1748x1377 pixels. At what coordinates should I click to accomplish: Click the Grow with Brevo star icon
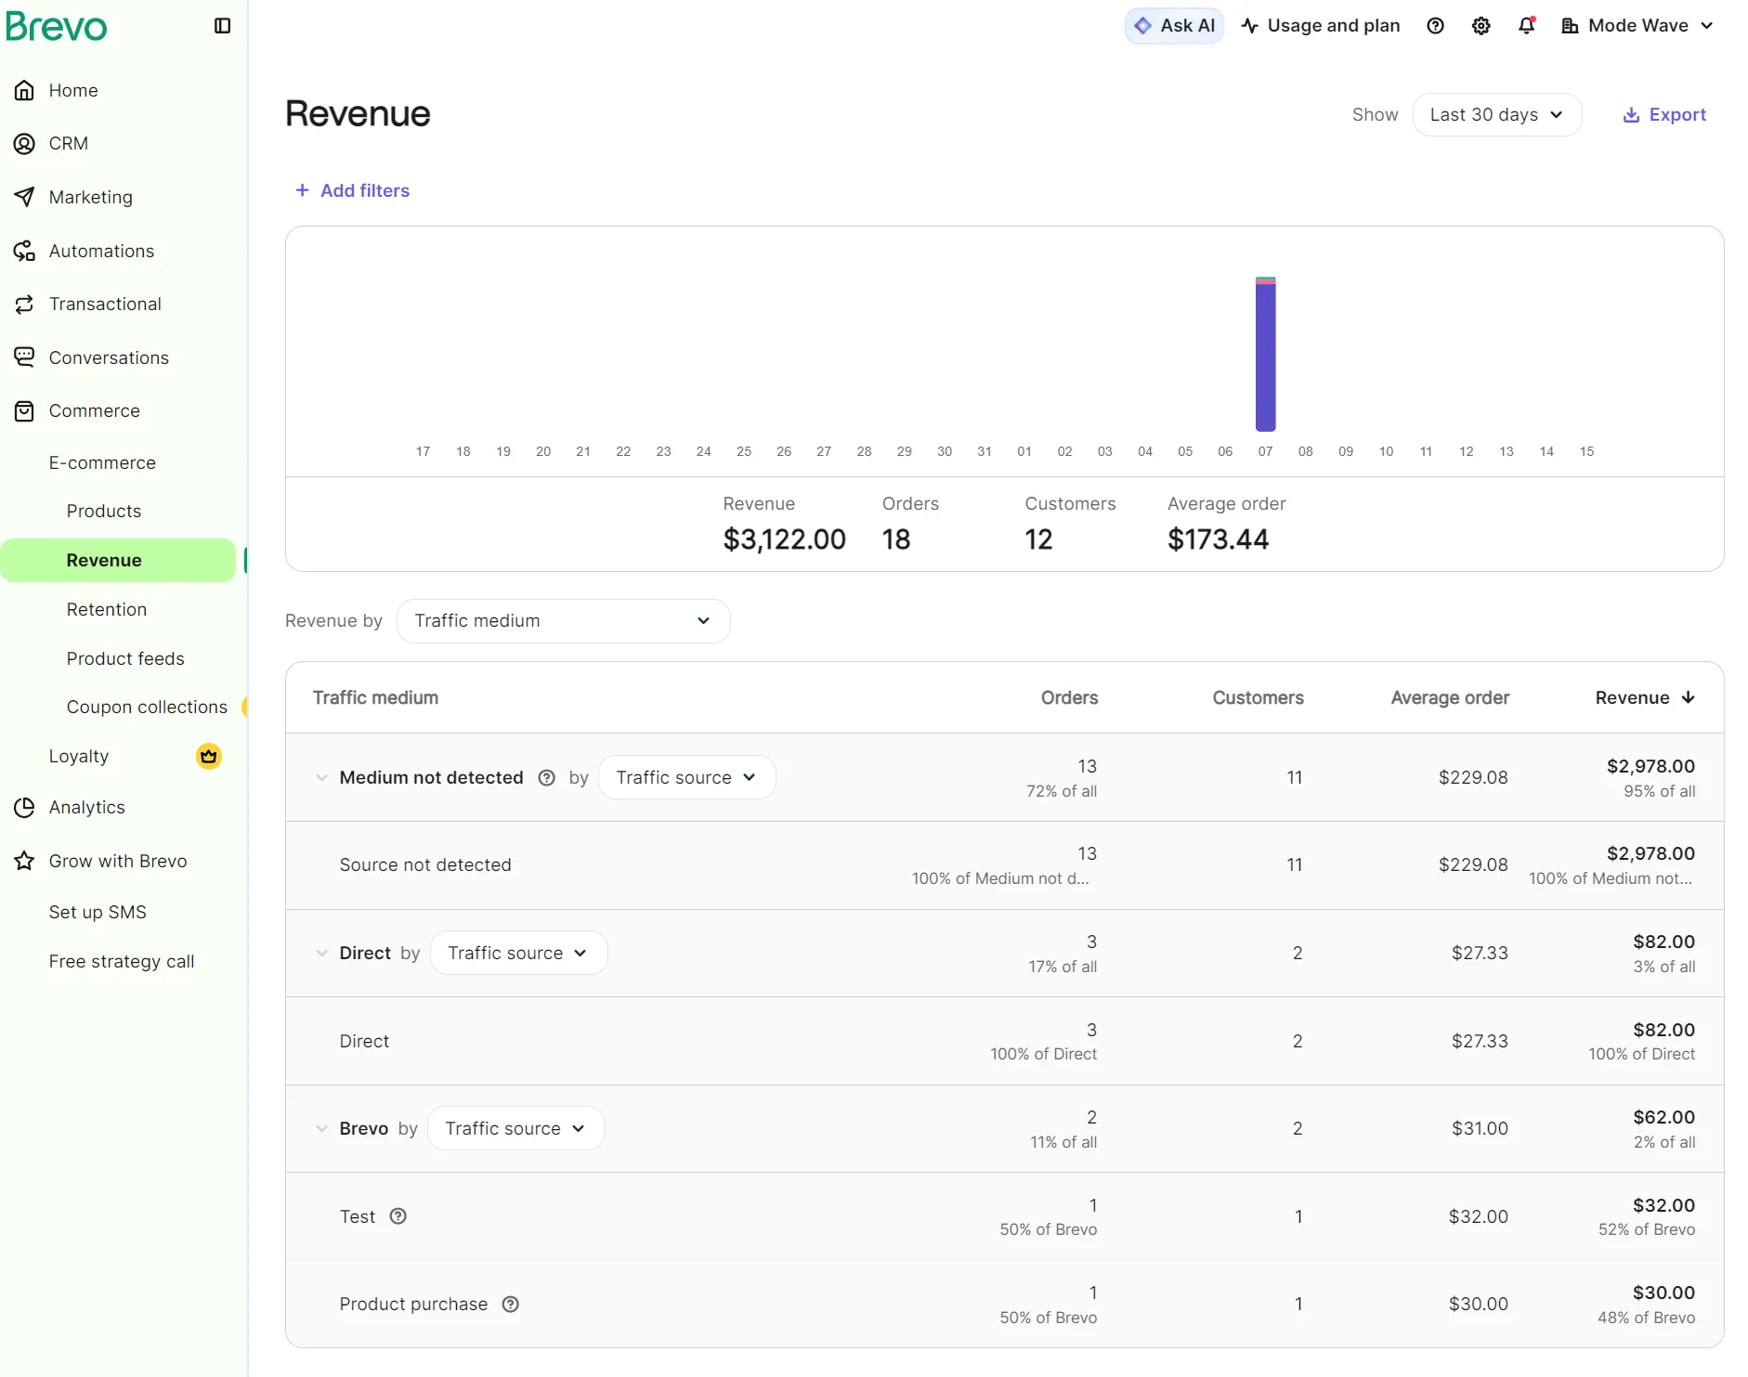tap(25, 861)
